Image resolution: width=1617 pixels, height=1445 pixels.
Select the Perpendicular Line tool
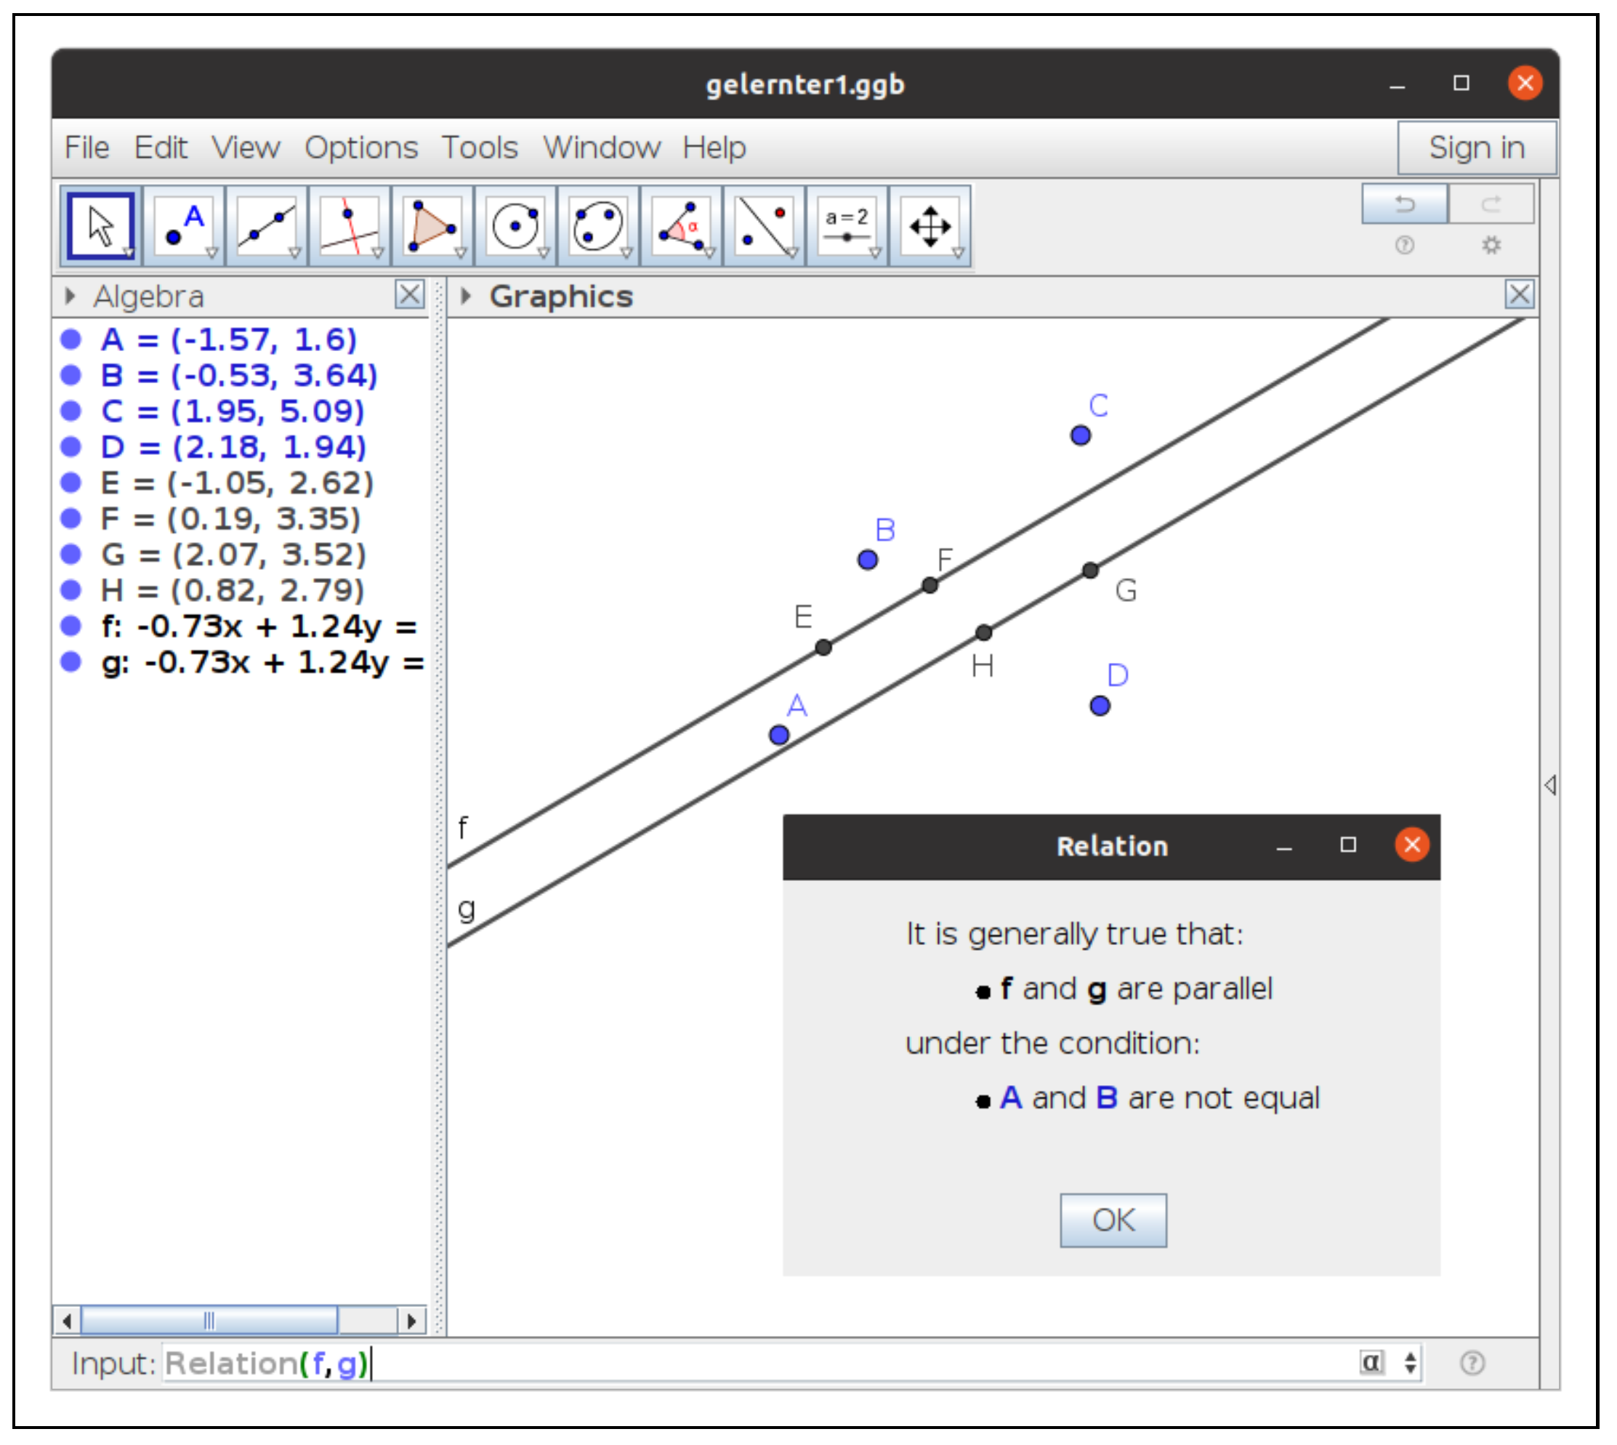click(x=350, y=226)
